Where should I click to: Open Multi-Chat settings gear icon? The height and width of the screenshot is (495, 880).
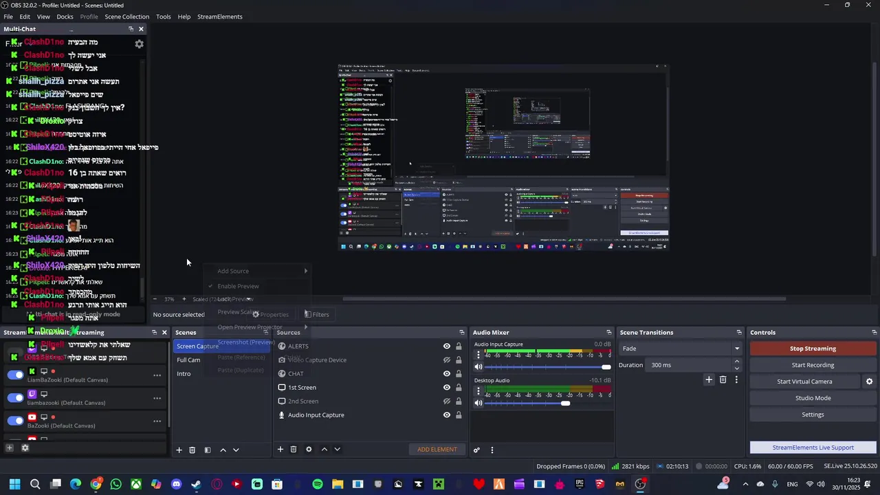click(x=139, y=44)
